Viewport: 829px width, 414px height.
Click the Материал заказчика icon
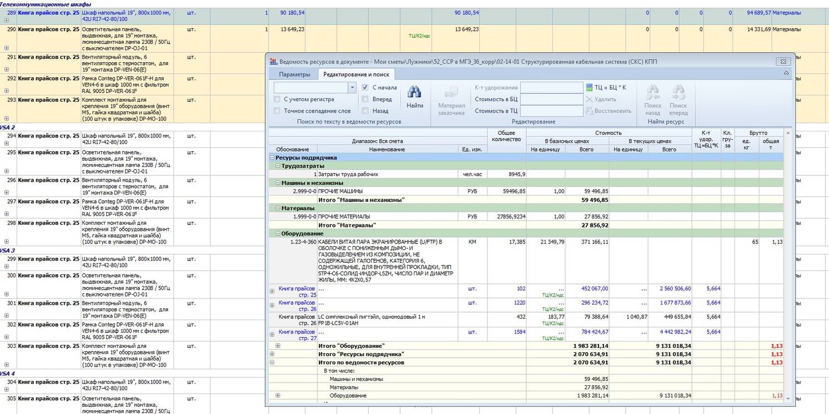[x=452, y=92]
